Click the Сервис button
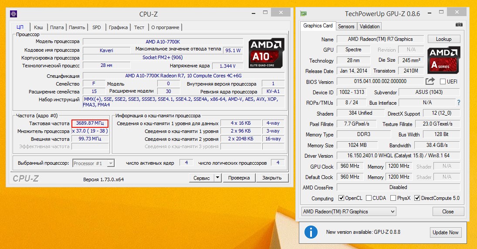This screenshot has height=249, width=477. (202, 178)
